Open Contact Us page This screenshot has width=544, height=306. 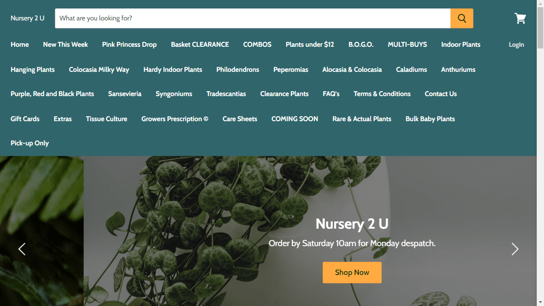(441, 94)
